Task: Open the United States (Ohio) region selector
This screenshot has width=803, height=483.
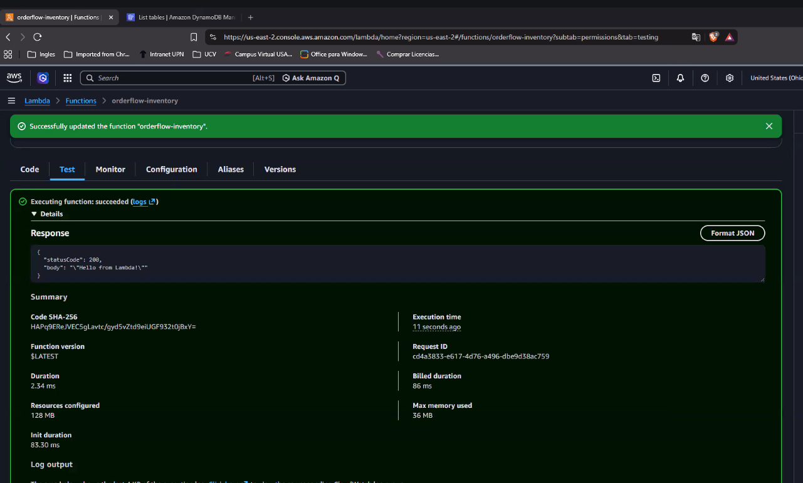Action: [x=776, y=78]
